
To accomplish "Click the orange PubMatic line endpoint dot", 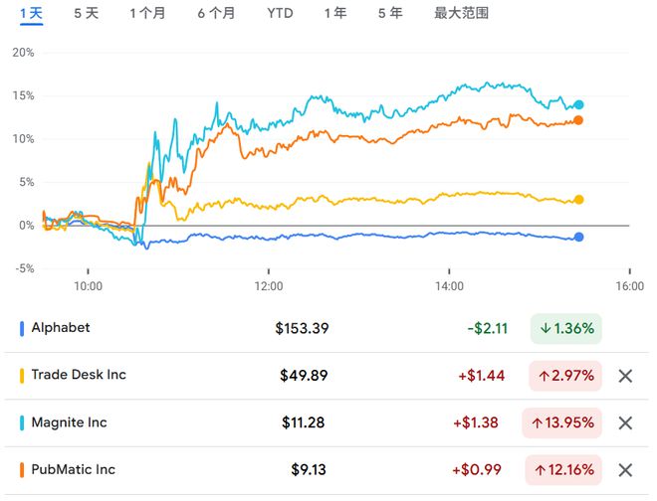I will coord(579,120).
